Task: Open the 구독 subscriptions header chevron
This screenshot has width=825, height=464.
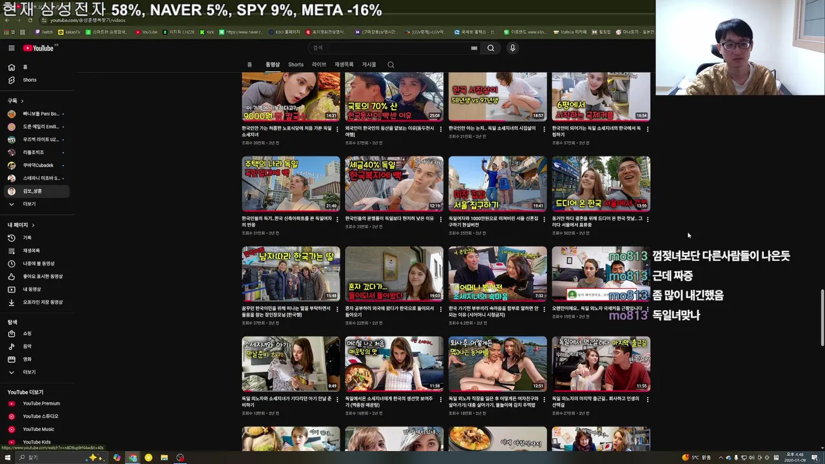Action: pos(22,101)
